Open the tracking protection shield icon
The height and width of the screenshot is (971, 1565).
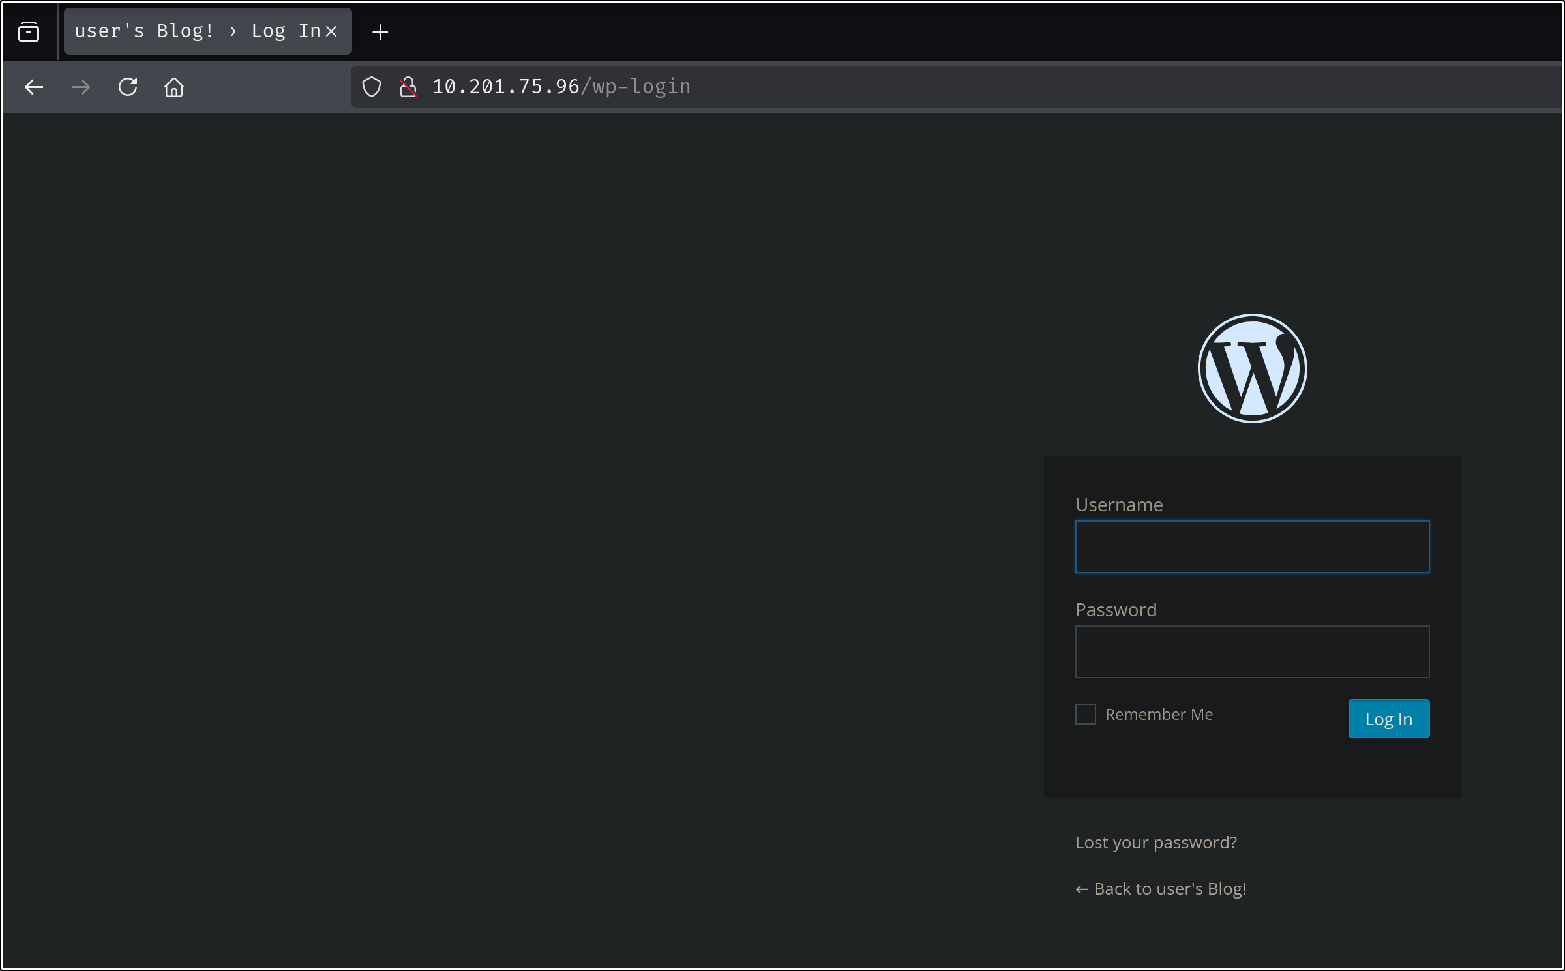pos(372,87)
